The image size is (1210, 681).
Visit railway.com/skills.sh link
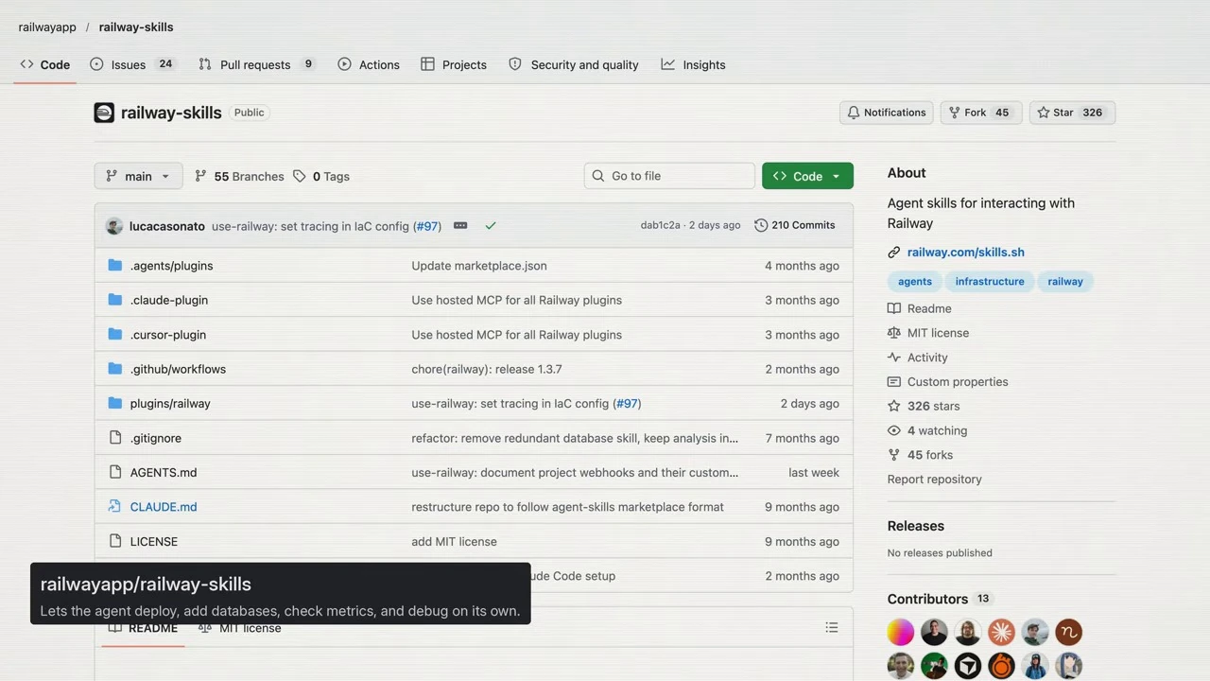[965, 253]
